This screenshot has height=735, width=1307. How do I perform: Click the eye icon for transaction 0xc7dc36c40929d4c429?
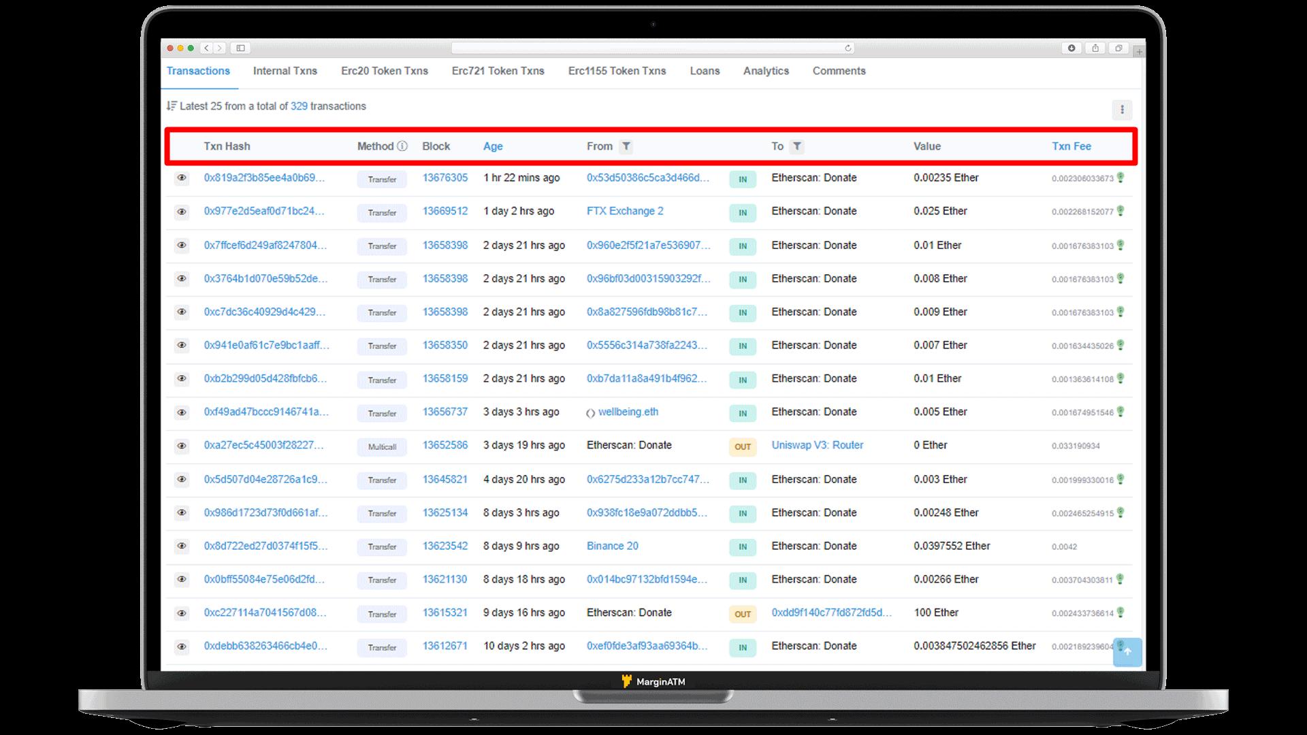182,312
